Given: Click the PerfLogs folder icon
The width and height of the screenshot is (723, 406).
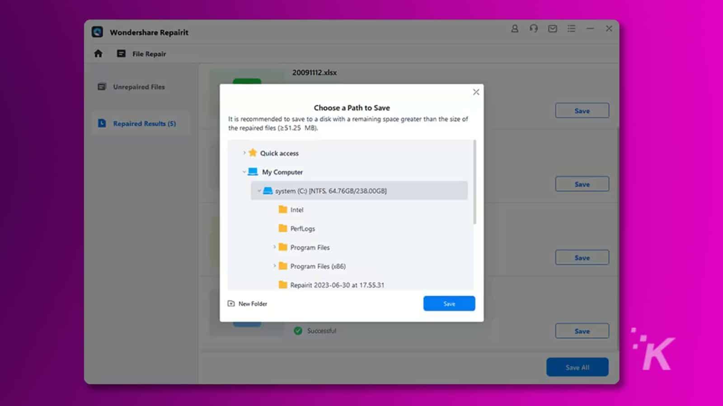Looking at the screenshot, I should (x=283, y=228).
